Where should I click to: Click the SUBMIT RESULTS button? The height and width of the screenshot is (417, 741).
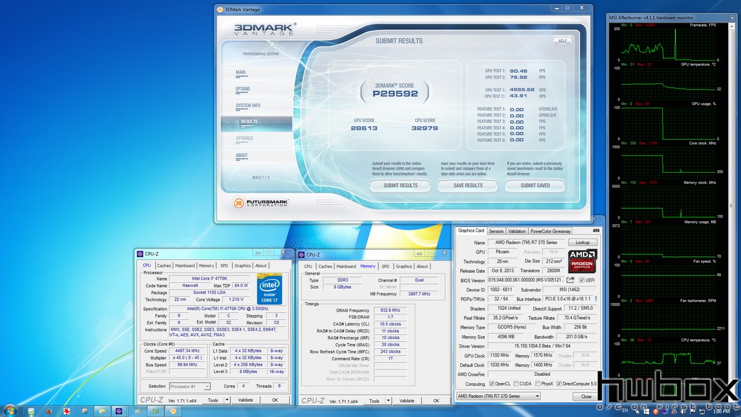(x=401, y=185)
